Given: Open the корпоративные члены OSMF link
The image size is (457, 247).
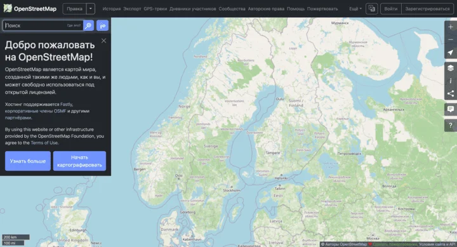Looking at the screenshot, I should coord(36,111).
